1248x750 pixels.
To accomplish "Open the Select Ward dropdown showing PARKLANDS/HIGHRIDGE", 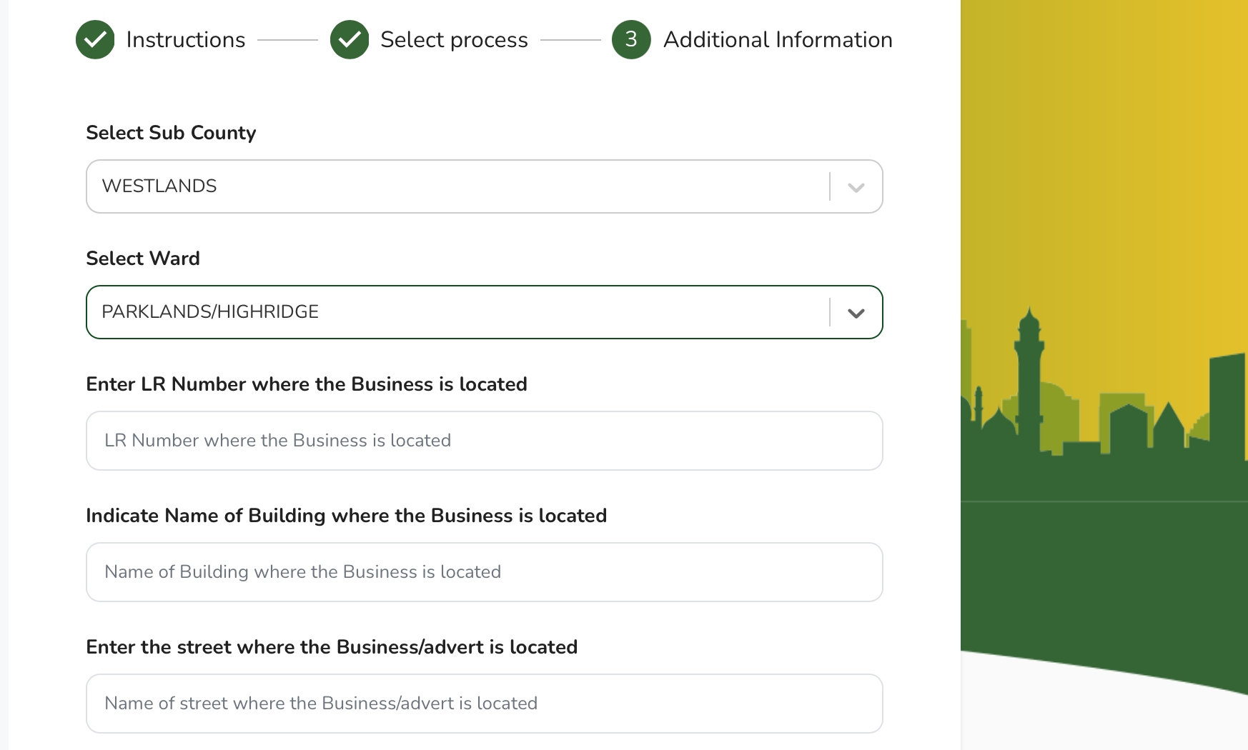I will click(485, 312).
